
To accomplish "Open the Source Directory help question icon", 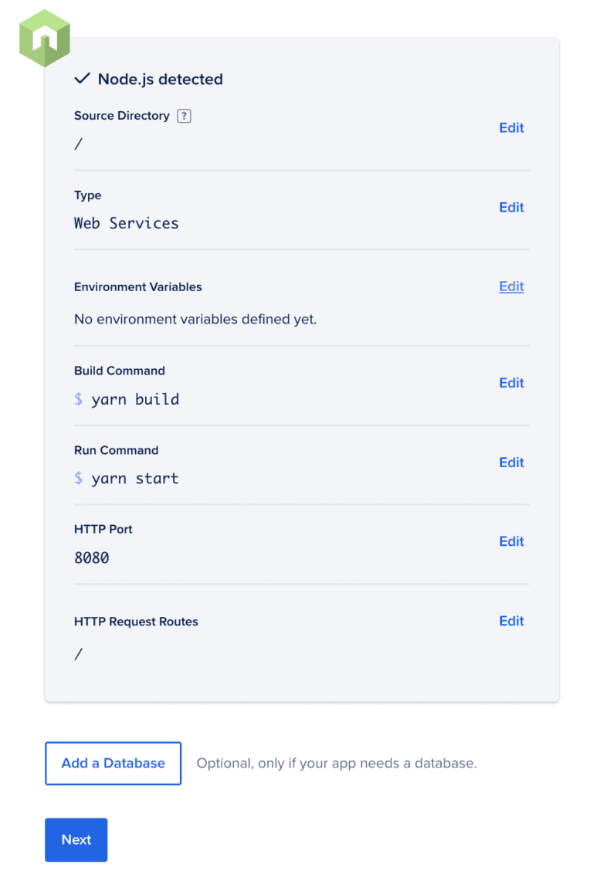I will click(184, 116).
